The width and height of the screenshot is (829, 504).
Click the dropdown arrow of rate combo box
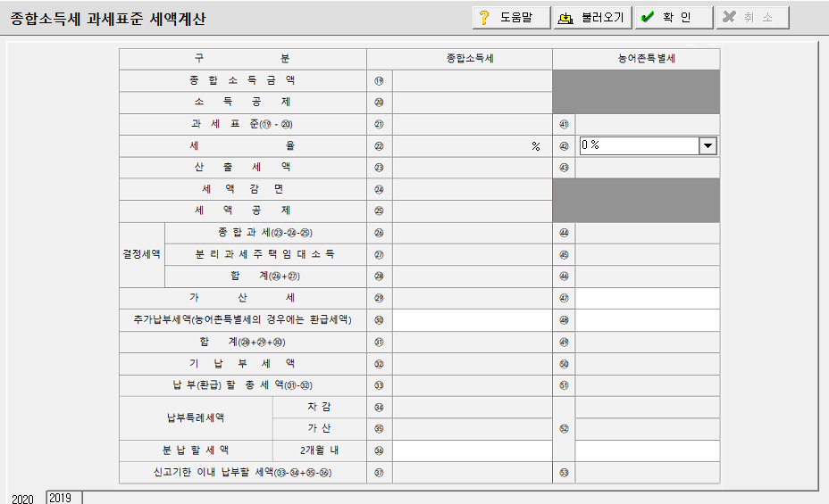[708, 145]
